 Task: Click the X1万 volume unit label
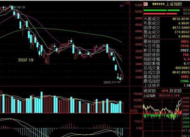[134, 111]
